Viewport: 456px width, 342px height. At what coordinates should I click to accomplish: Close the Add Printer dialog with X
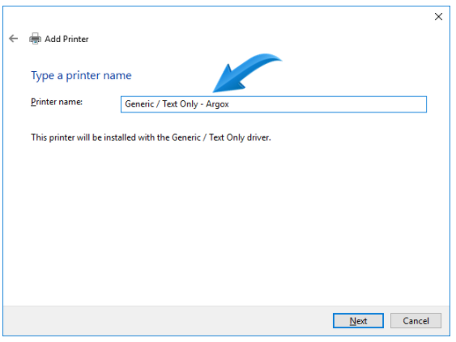point(438,16)
